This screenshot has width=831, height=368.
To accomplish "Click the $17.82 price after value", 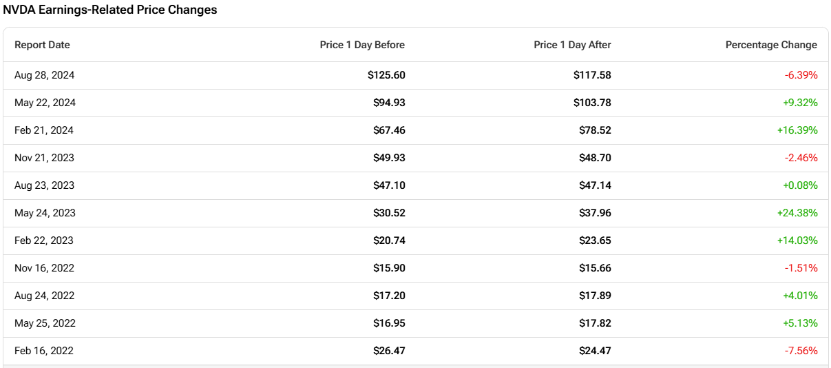I will coord(595,323).
